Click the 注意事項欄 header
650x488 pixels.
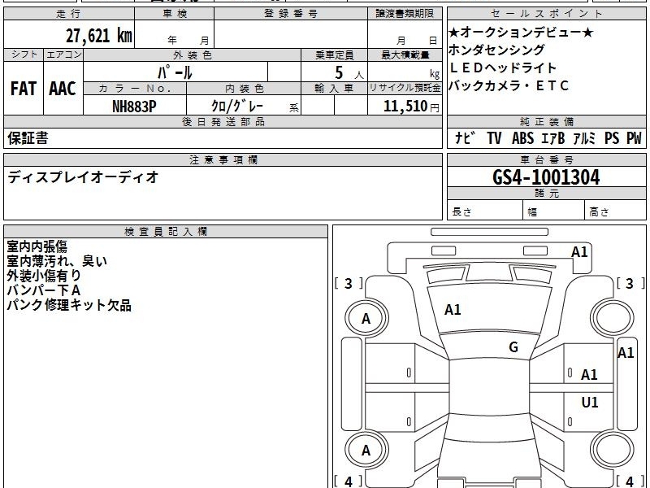click(223, 159)
